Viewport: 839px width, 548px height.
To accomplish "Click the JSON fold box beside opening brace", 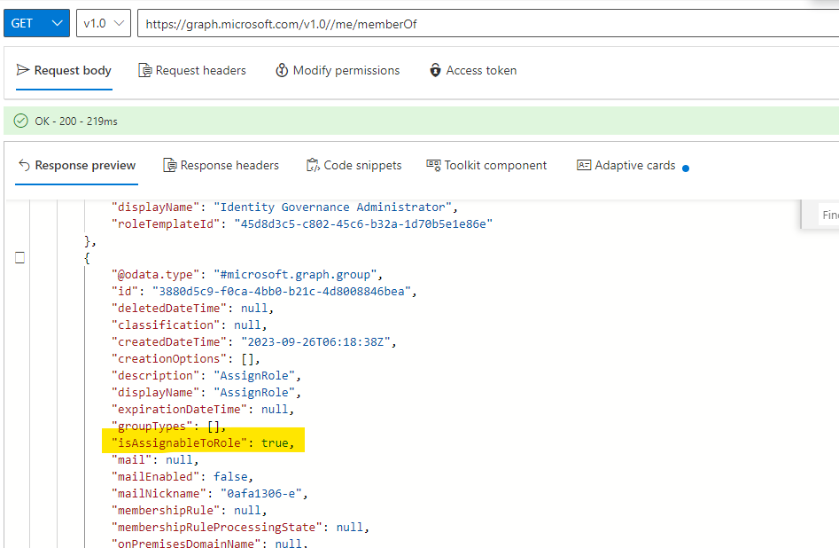I will [19, 258].
